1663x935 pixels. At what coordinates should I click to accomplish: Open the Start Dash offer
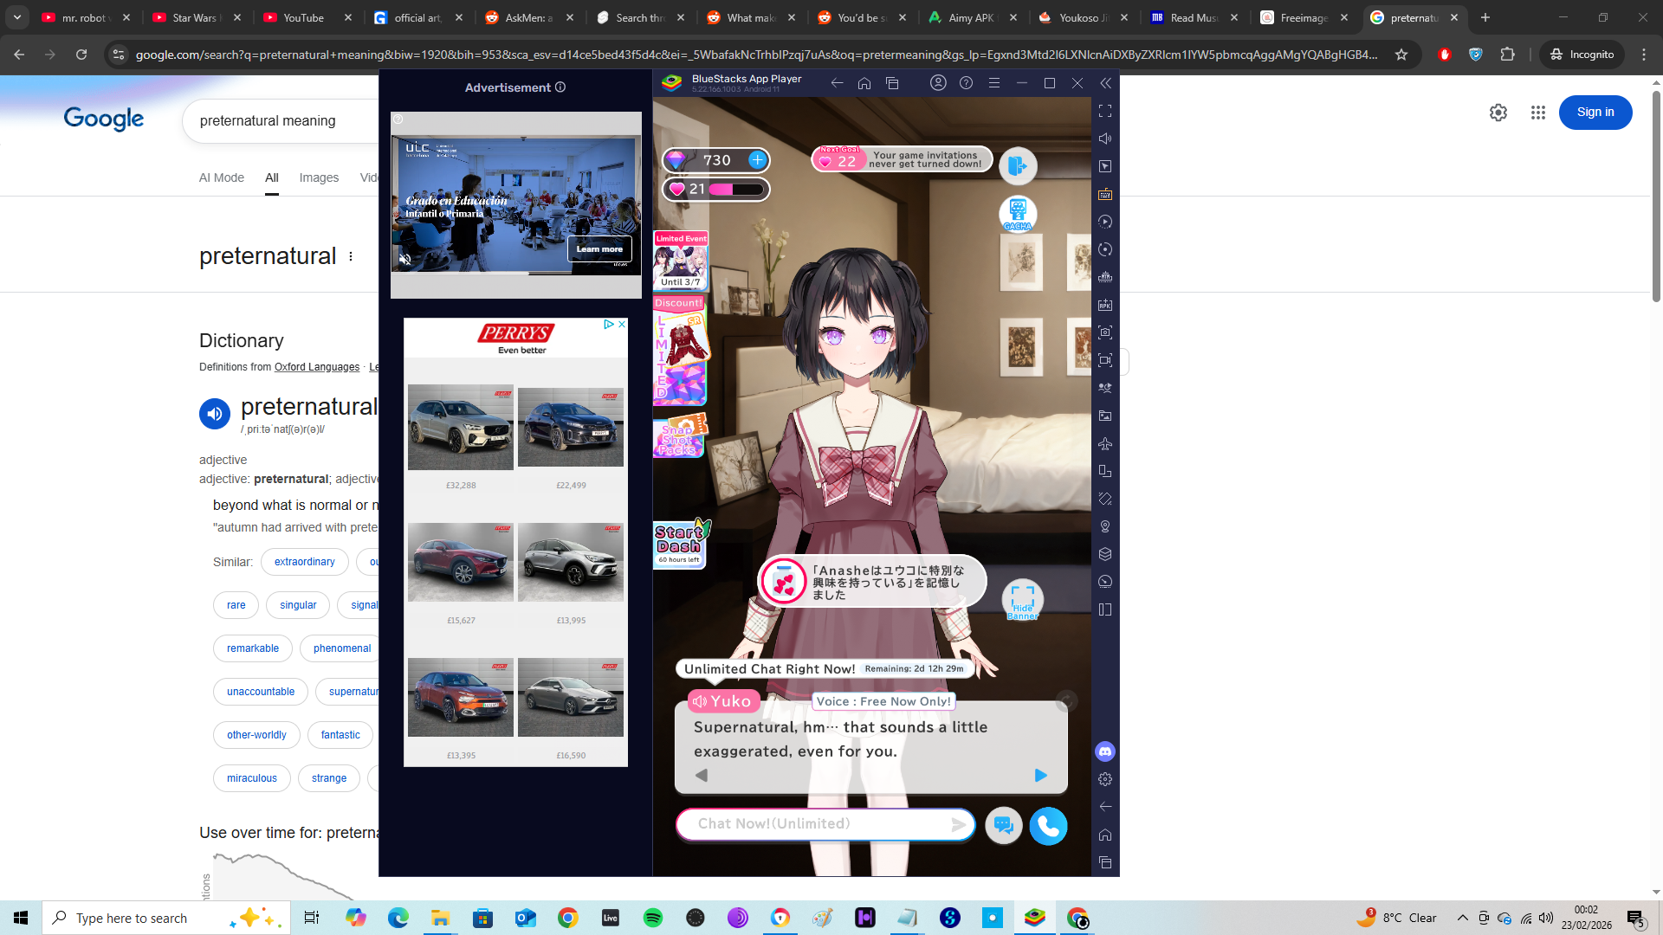point(681,544)
